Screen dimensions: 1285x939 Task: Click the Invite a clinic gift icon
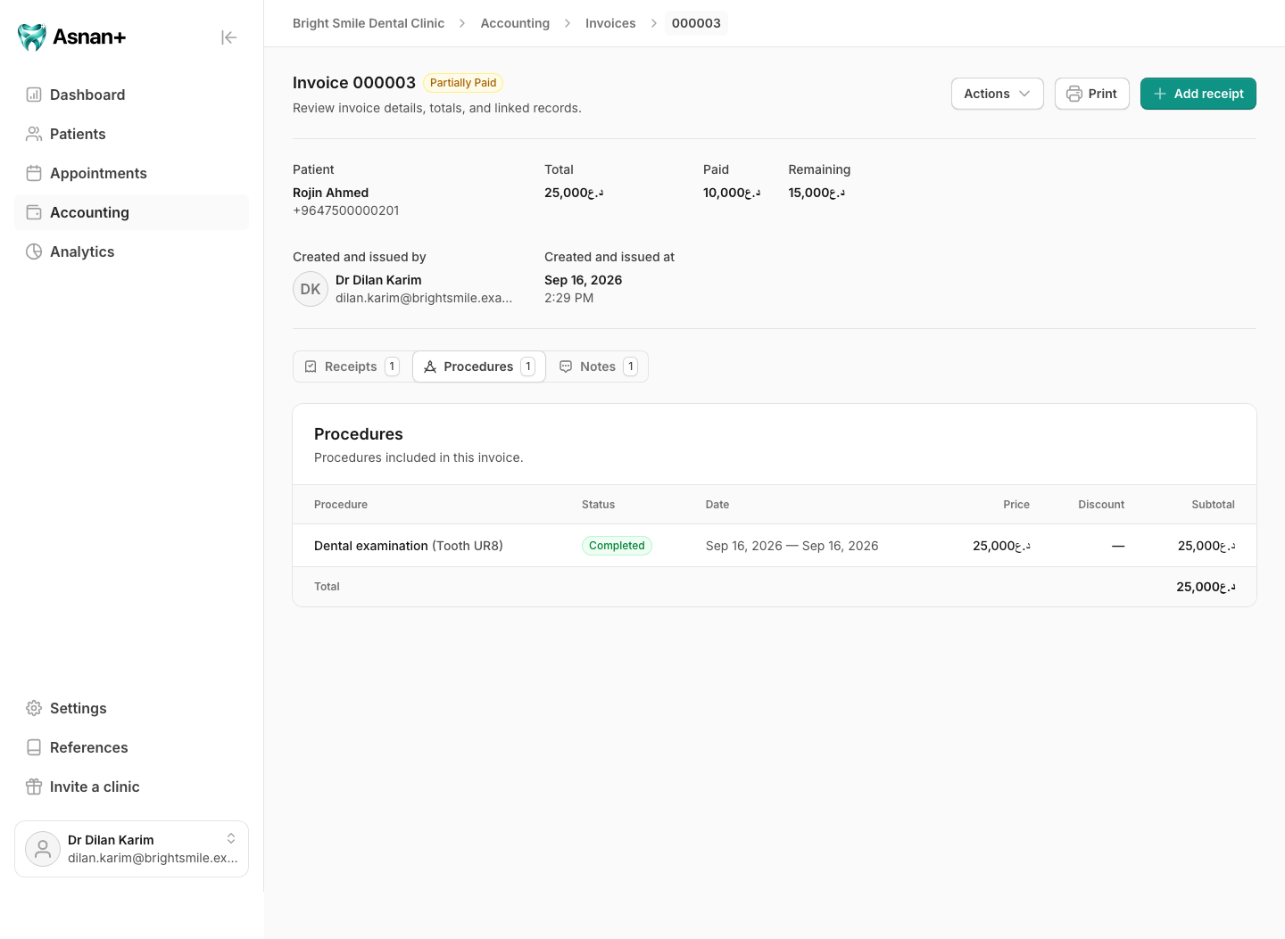(34, 787)
